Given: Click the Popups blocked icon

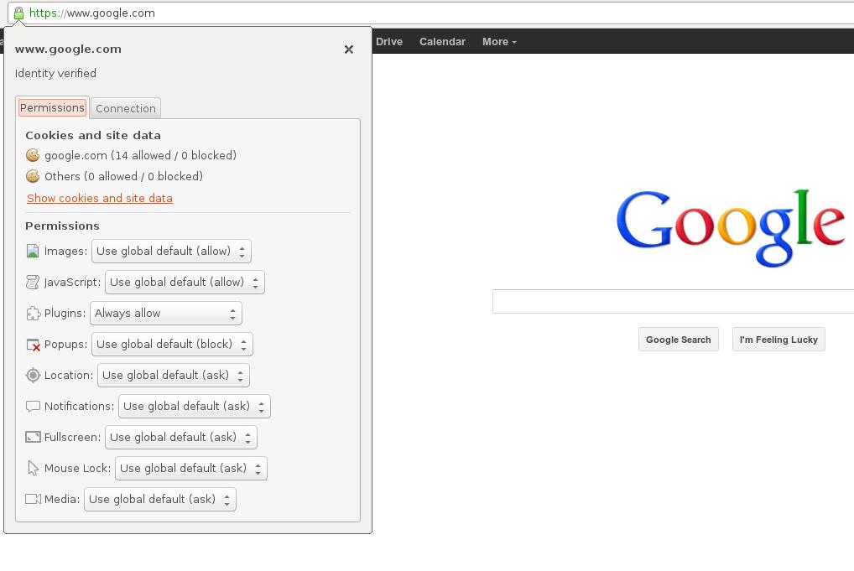Looking at the screenshot, I should 34,345.
